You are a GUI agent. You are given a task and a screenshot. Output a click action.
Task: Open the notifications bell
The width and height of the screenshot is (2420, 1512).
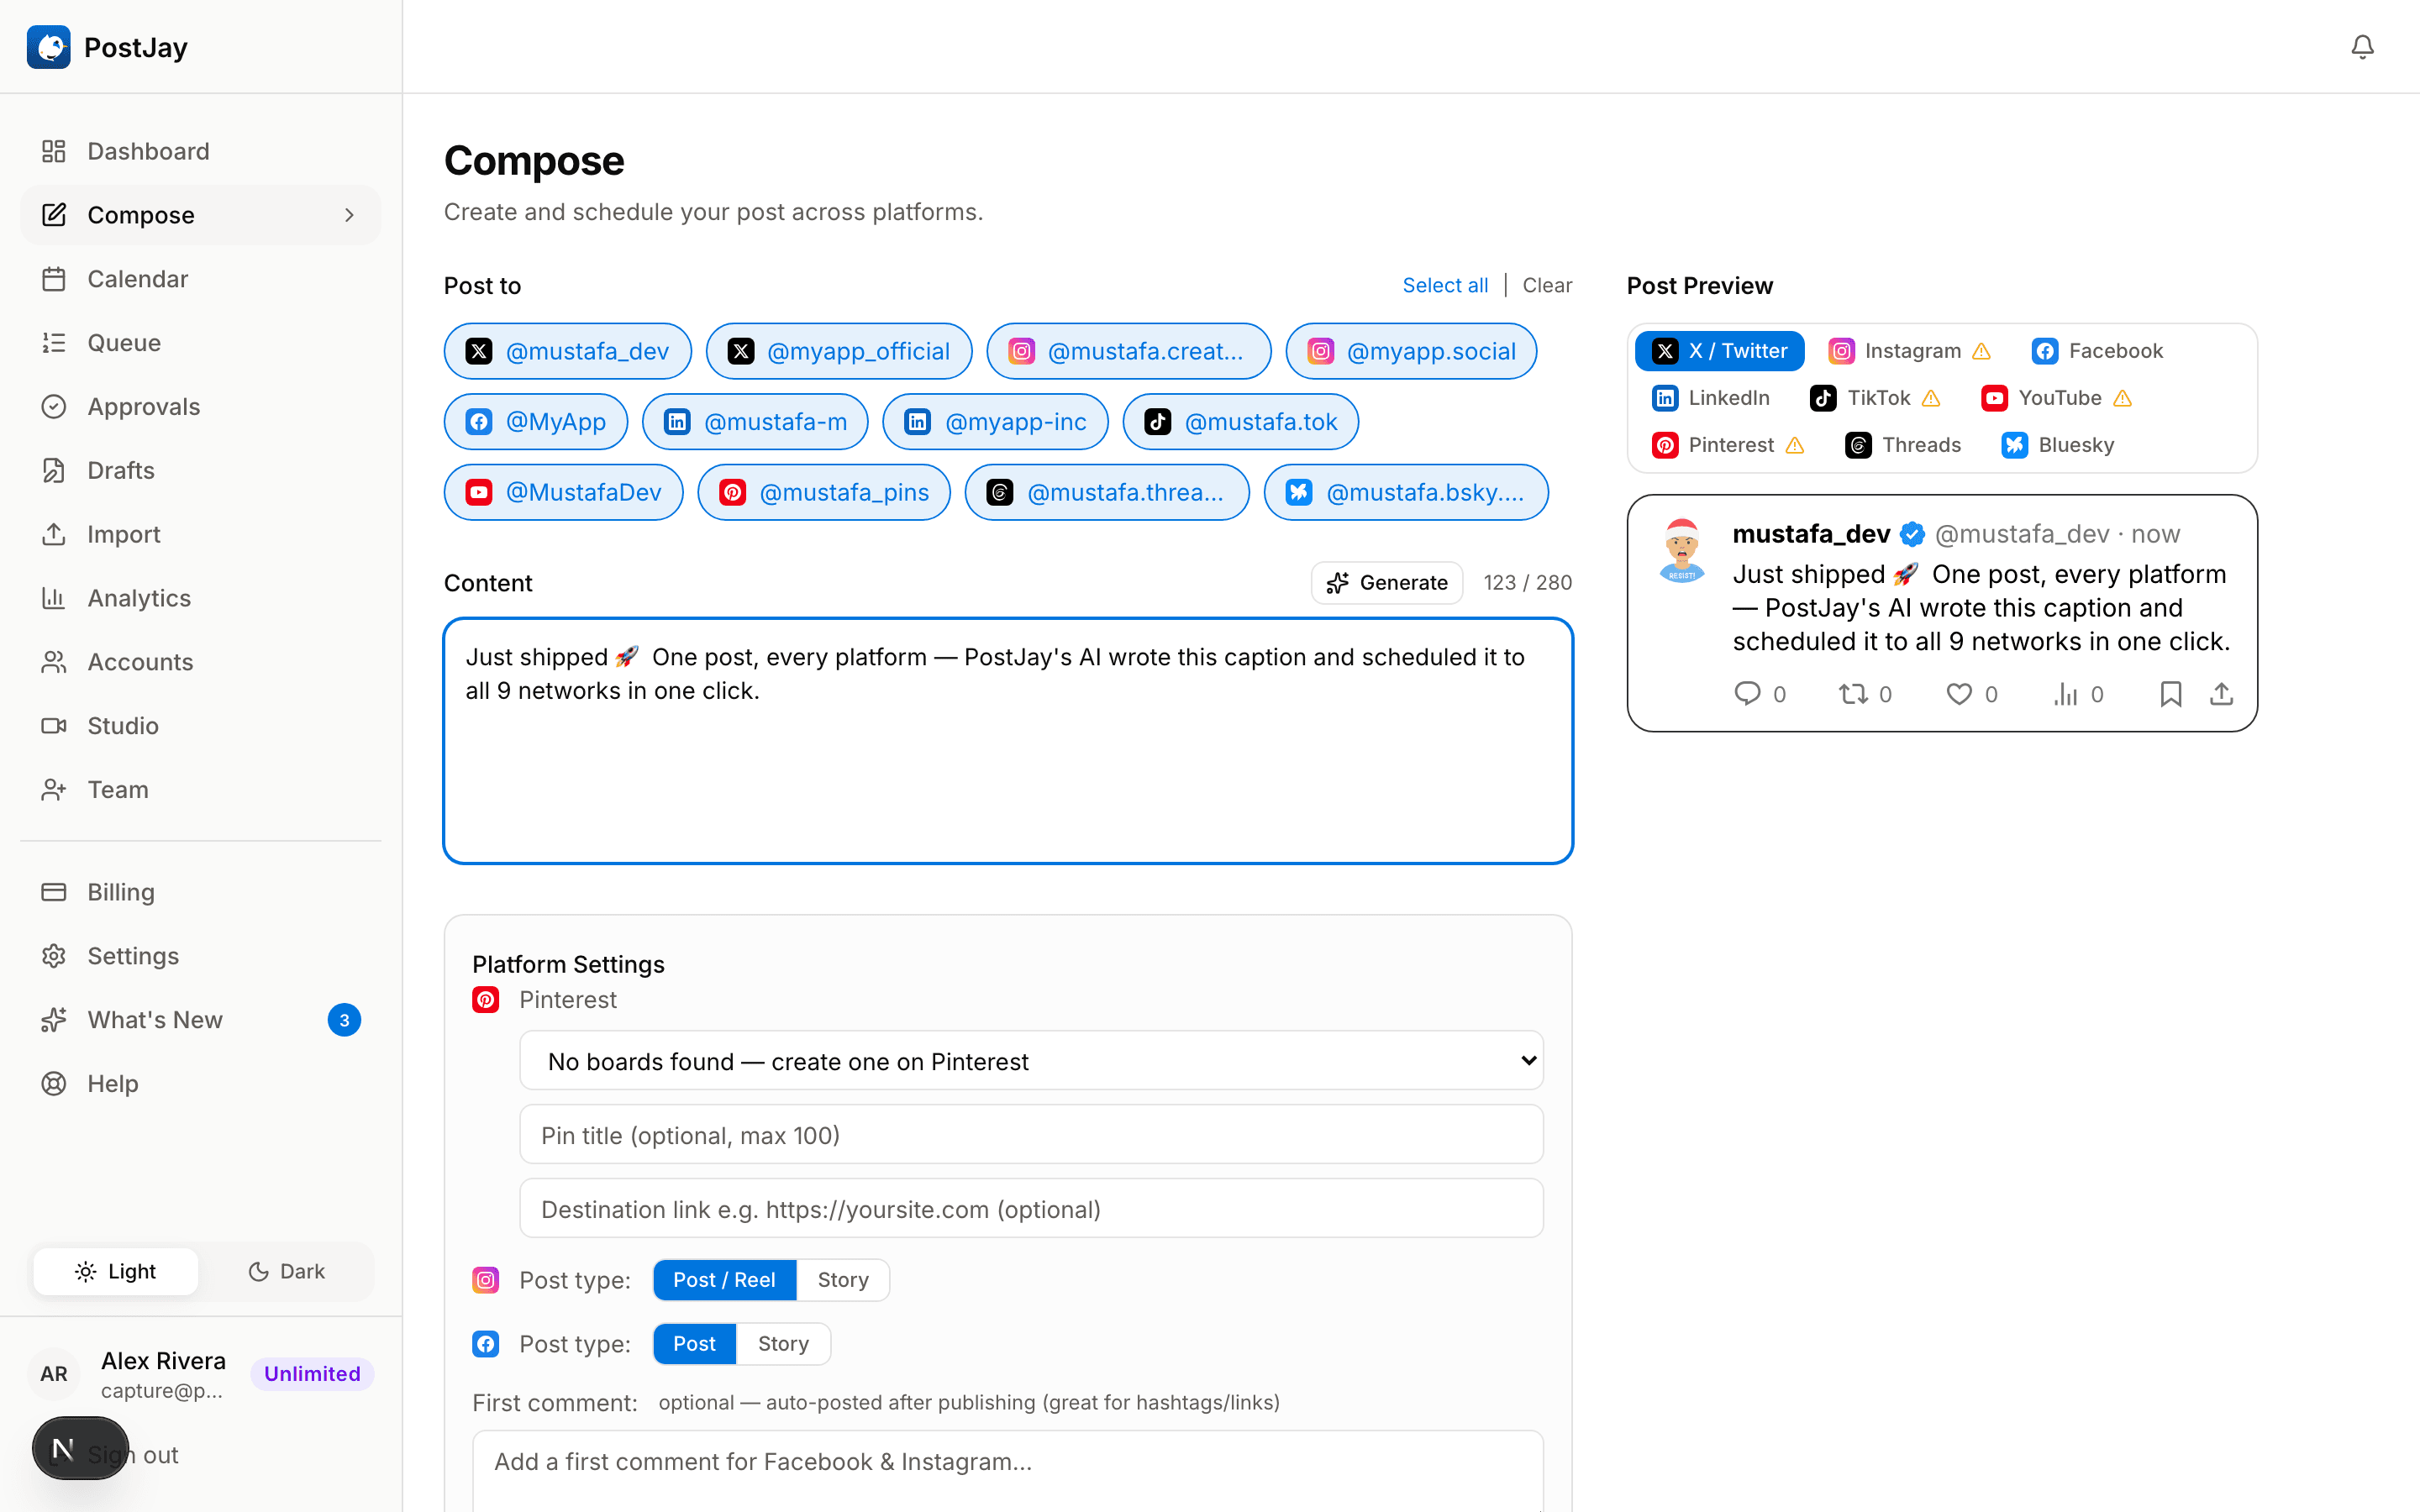click(2362, 47)
